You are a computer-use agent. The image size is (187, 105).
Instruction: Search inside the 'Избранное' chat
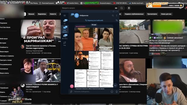pyautogui.click(x=113, y=15)
